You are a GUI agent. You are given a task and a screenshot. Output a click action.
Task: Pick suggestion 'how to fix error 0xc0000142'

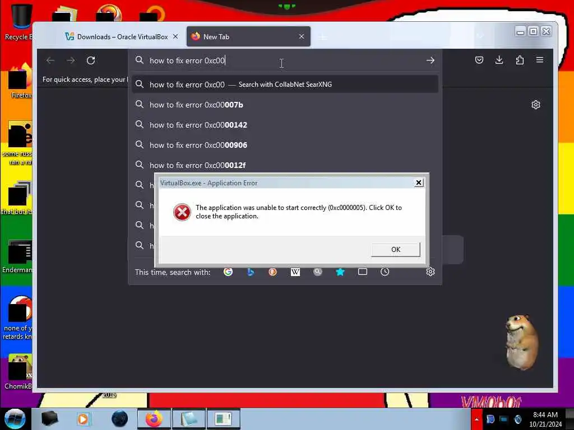[x=285, y=125]
